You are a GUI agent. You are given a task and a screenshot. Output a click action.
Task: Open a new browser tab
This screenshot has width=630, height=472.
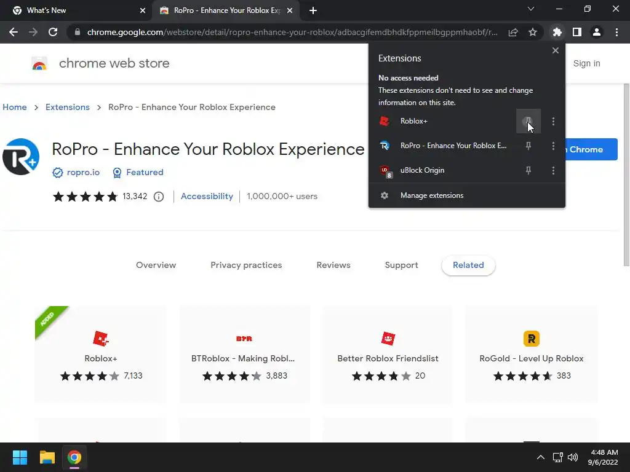(313, 10)
